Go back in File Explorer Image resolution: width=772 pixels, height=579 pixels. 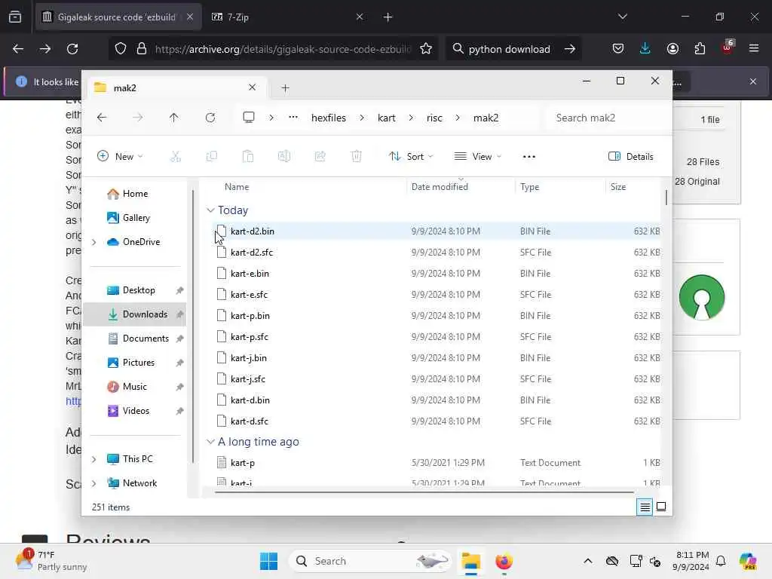click(102, 118)
